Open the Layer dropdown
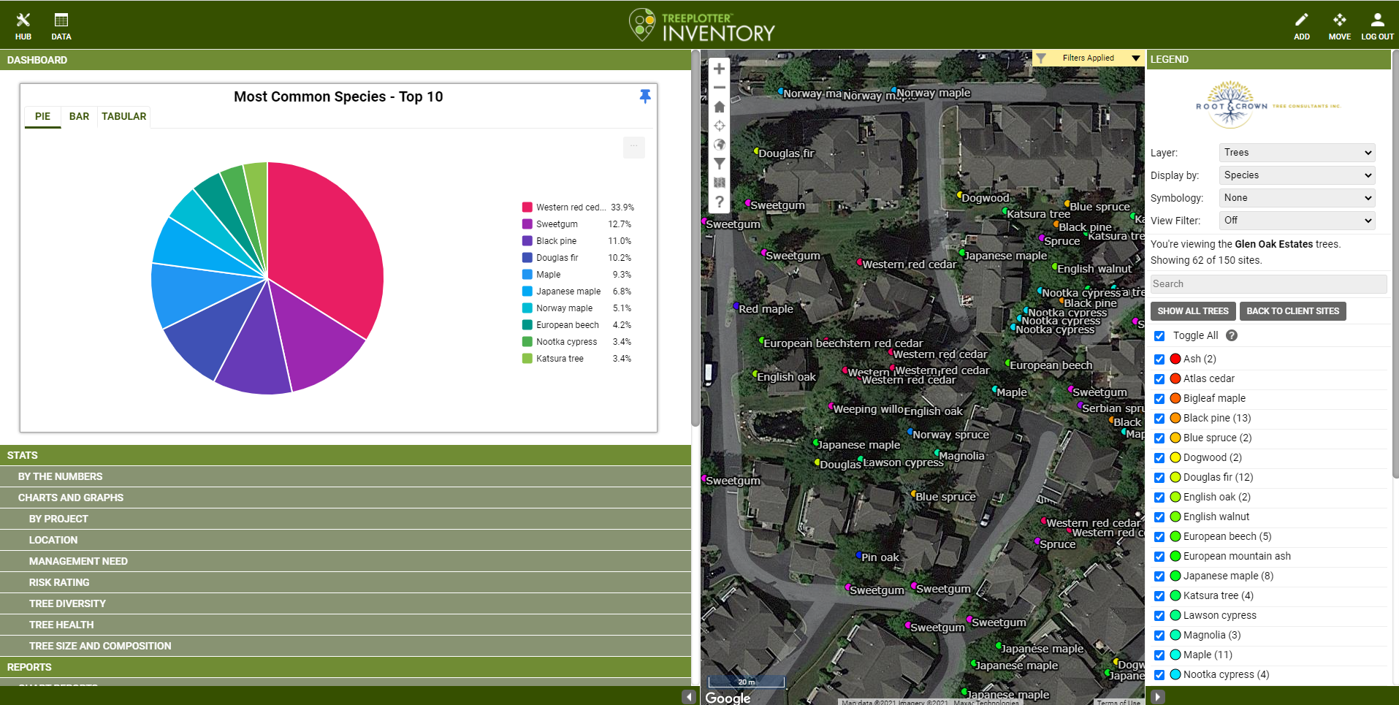Viewport: 1399px width, 705px height. pos(1297,153)
